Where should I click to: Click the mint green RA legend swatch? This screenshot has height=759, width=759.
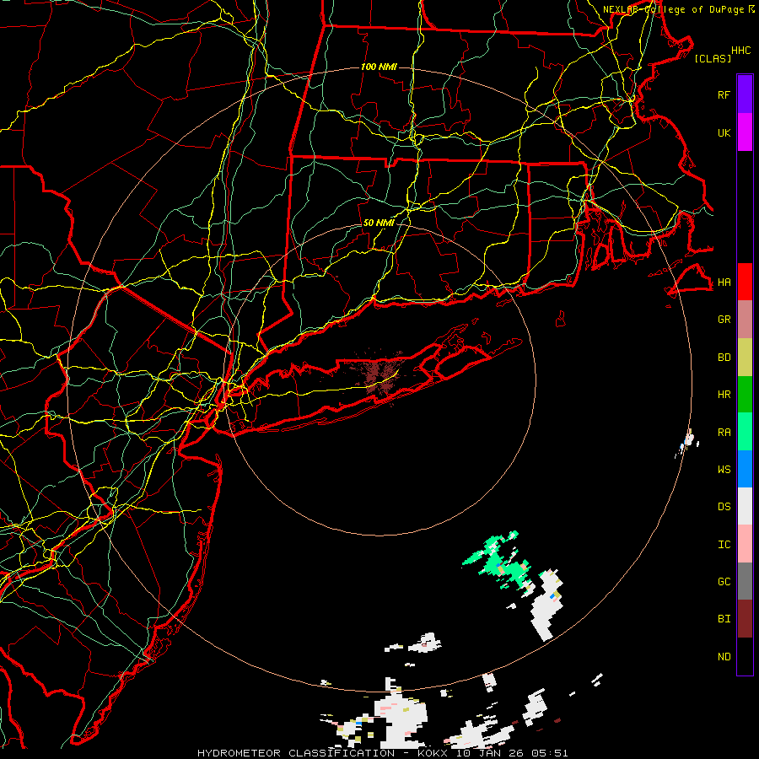click(x=745, y=432)
